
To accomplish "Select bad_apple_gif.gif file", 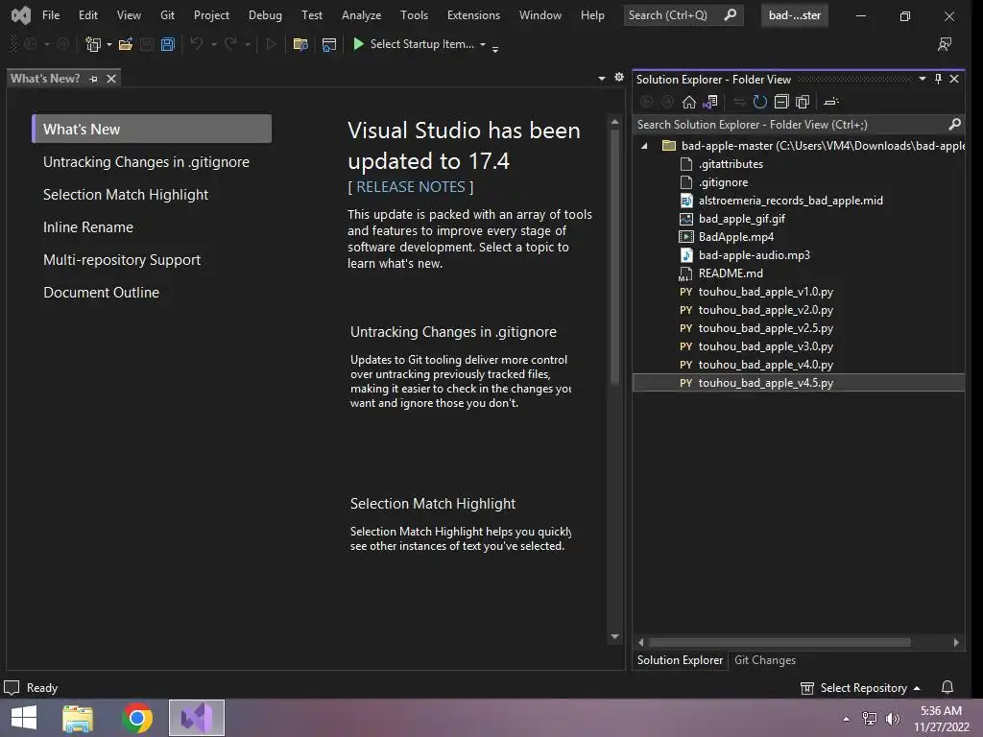I will (742, 219).
